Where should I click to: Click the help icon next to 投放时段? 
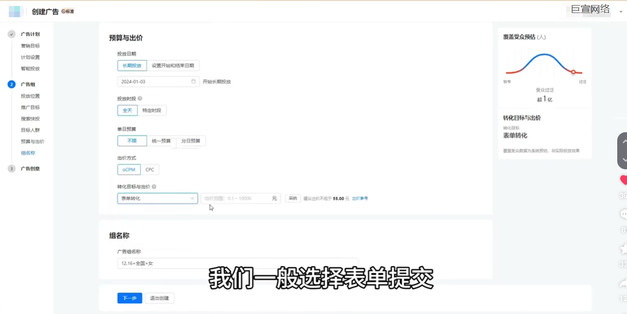(x=140, y=98)
